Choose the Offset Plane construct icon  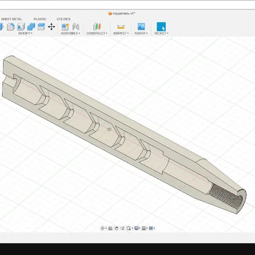coord(97,27)
